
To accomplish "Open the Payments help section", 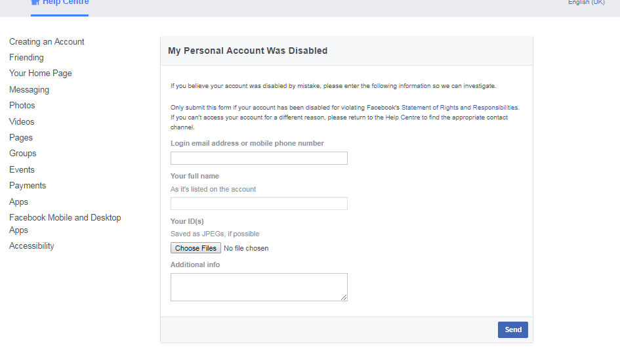I will 28,186.
